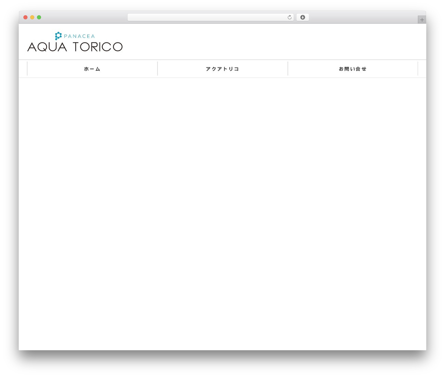Image resolution: width=445 pixels, height=377 pixels.
Task: Open the downloads button in toolbar
Action: (x=302, y=17)
